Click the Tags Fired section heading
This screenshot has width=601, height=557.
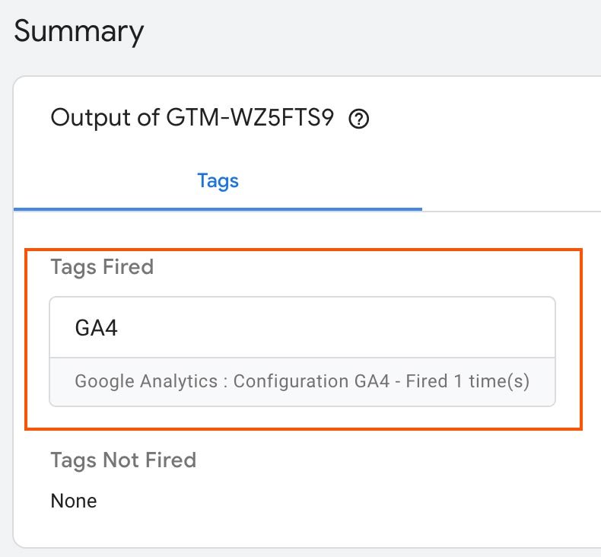point(102,267)
